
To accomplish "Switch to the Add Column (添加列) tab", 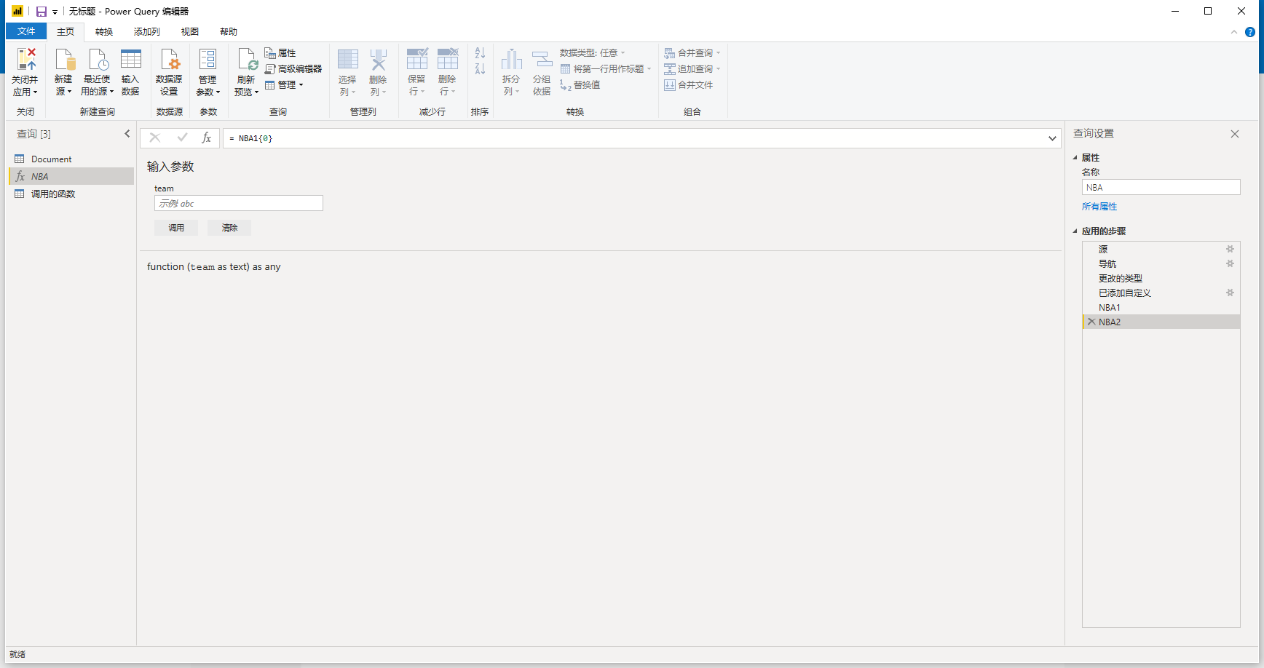I will [147, 32].
